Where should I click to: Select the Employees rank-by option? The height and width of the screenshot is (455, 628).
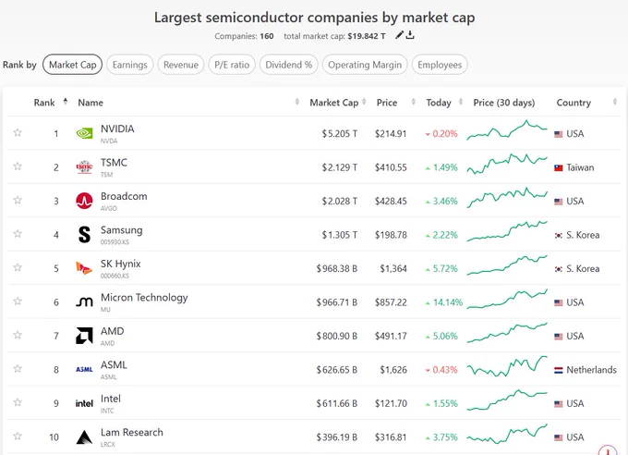pyautogui.click(x=440, y=65)
